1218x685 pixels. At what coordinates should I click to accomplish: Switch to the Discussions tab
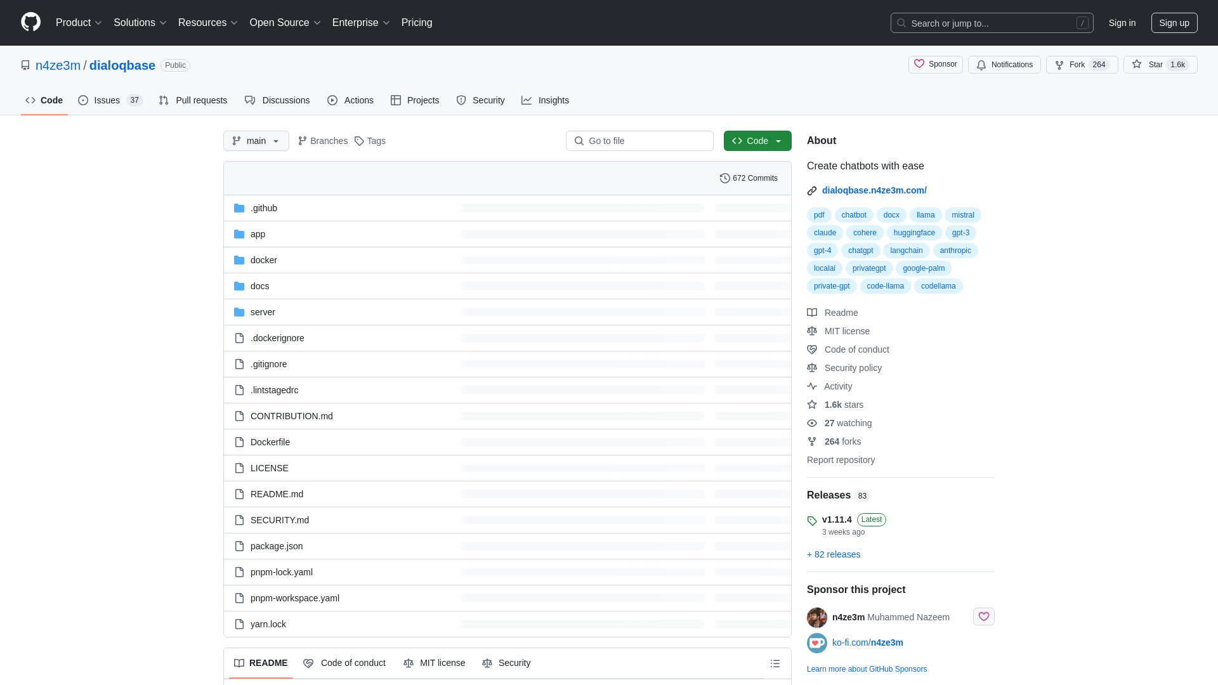point(277,100)
